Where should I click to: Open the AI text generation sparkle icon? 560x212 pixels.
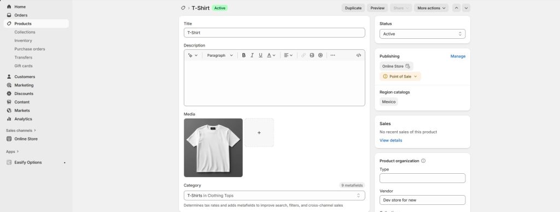pyautogui.click(x=193, y=55)
